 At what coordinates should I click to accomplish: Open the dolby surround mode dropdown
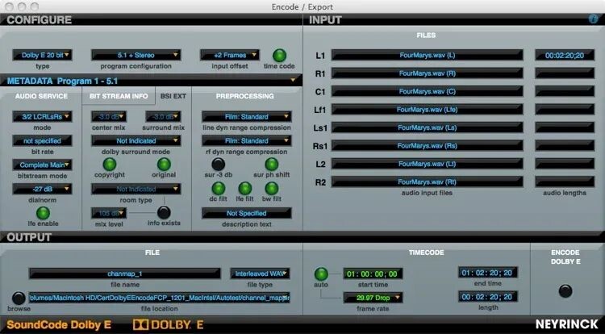(x=136, y=140)
